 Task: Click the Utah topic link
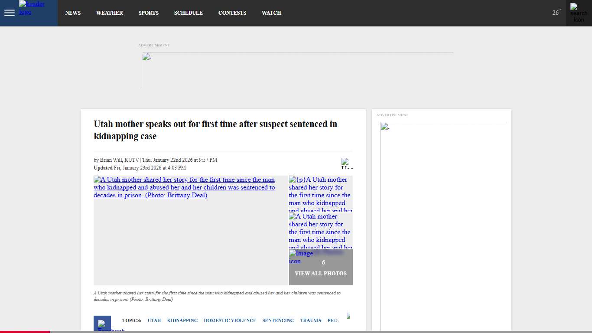[154, 320]
